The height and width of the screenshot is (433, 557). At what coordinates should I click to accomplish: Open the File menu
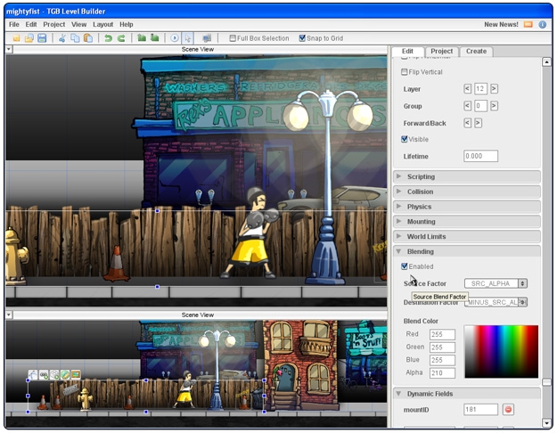tap(14, 25)
